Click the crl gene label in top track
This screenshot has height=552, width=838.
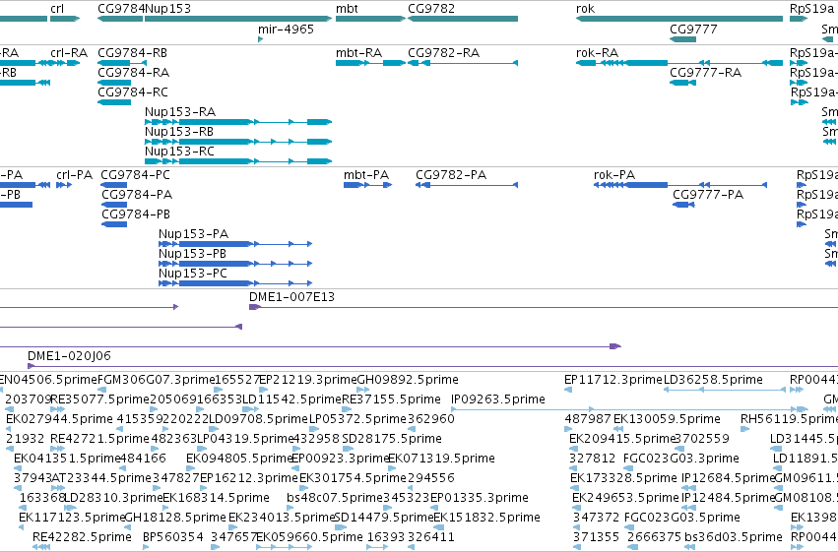[x=57, y=9]
